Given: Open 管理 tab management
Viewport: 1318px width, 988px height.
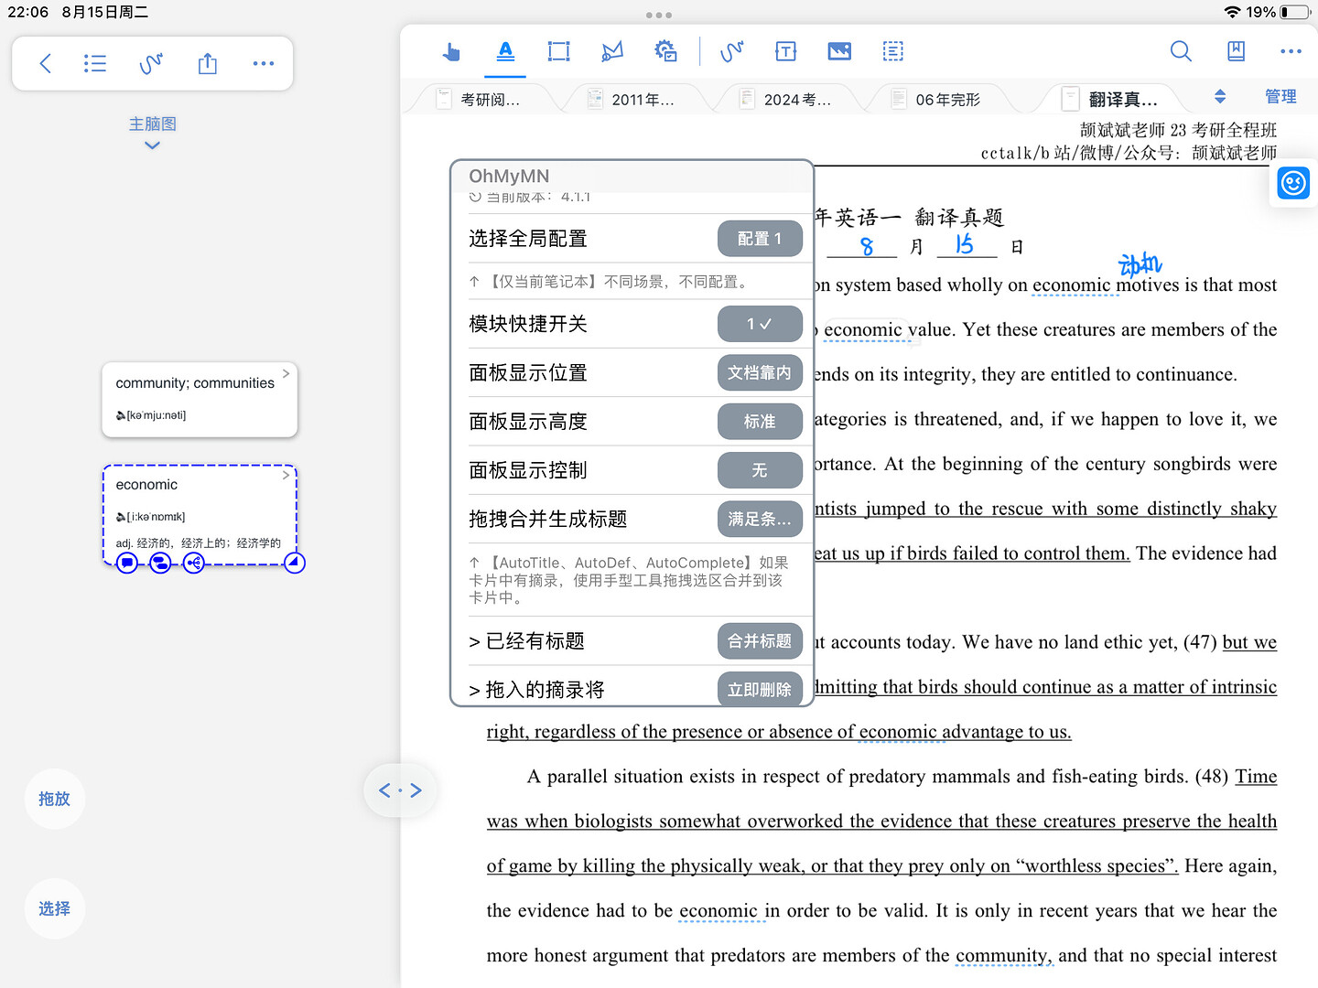Looking at the screenshot, I should pyautogui.click(x=1280, y=97).
